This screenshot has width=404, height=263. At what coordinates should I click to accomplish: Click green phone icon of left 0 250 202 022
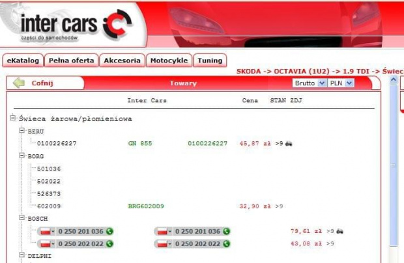(x=109, y=243)
